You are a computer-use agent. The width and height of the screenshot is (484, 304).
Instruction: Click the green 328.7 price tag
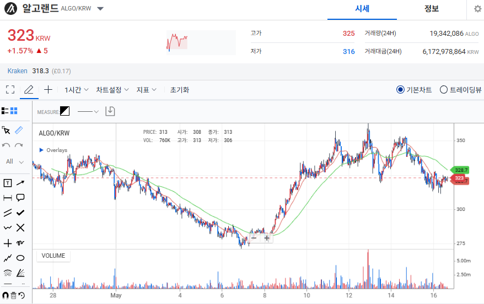click(x=460, y=170)
